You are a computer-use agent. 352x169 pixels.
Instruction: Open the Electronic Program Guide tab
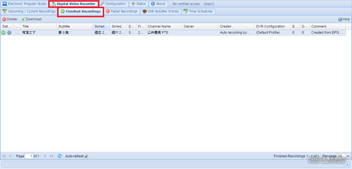[x=25, y=4]
